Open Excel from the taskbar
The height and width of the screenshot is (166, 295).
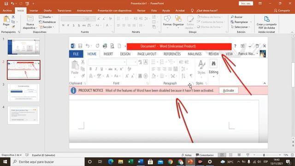point(130,162)
